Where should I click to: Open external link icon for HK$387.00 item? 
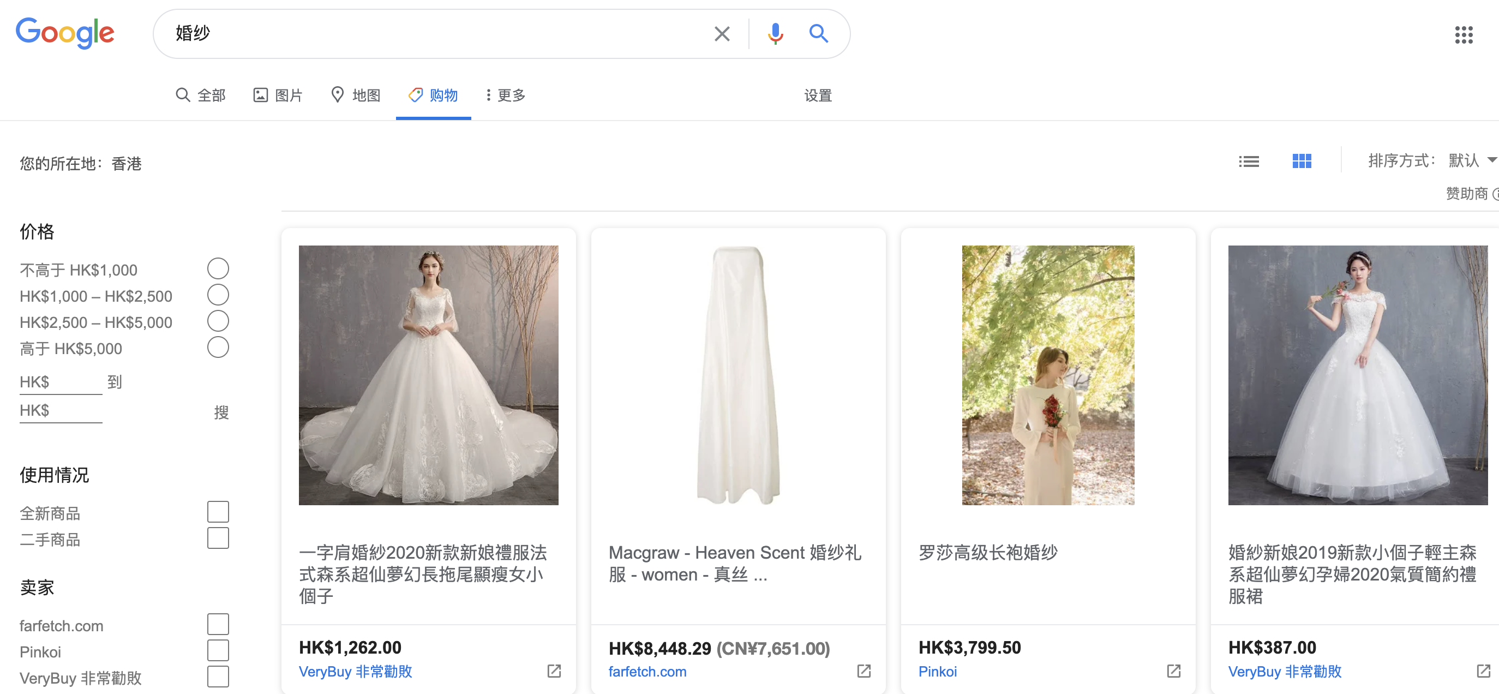coord(1483,671)
